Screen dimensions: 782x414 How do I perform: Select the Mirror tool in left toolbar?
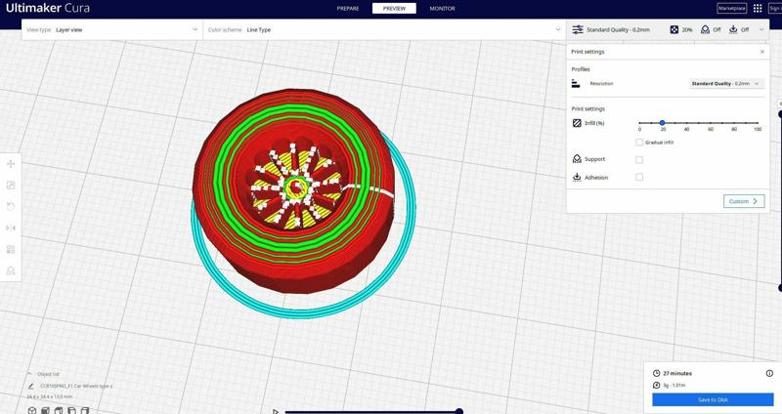click(x=11, y=228)
